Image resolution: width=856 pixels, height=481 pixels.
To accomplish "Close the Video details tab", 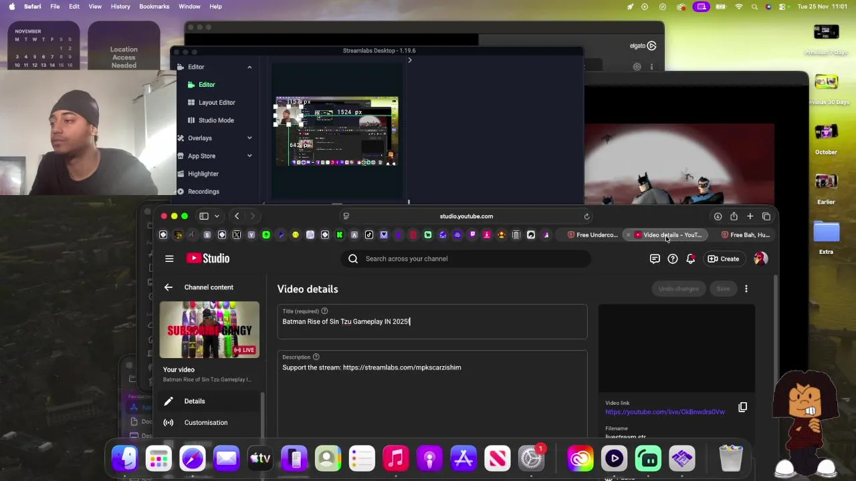I will click(x=628, y=235).
